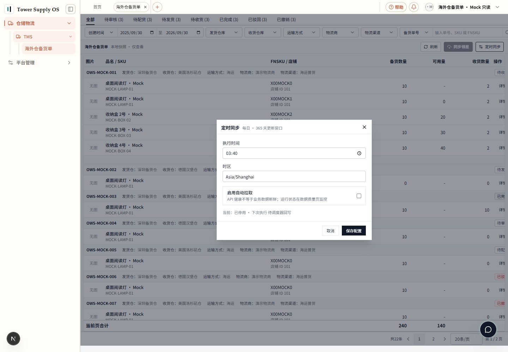This screenshot has height=352, width=508.
Task: Open the 首页 tab
Action: 97,7
